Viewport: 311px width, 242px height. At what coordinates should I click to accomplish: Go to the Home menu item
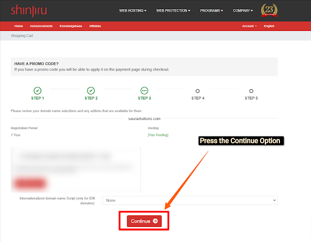(18, 26)
